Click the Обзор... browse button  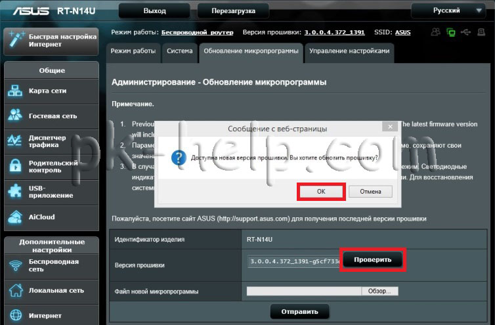[379, 292]
